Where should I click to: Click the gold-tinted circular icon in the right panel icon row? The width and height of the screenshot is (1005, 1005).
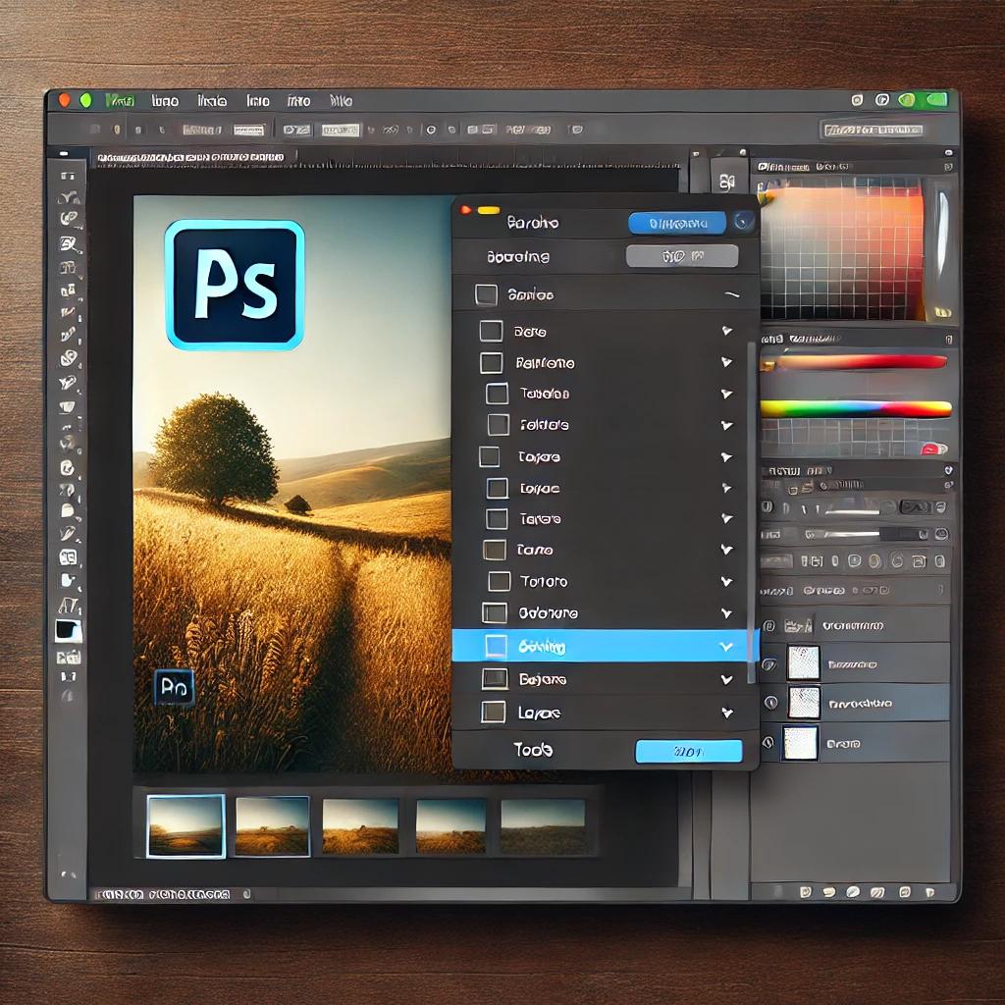(x=874, y=561)
